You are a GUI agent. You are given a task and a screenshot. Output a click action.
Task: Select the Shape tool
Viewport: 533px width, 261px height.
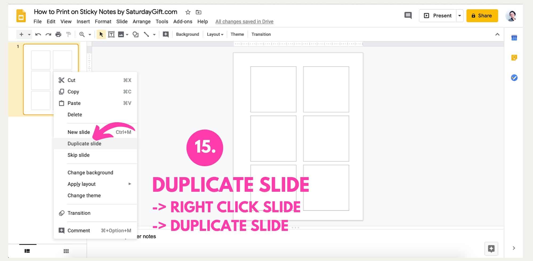point(135,34)
